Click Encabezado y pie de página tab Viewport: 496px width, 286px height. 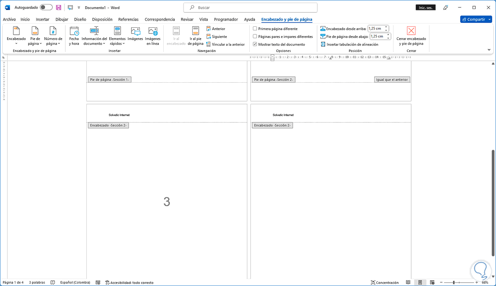pos(287,19)
